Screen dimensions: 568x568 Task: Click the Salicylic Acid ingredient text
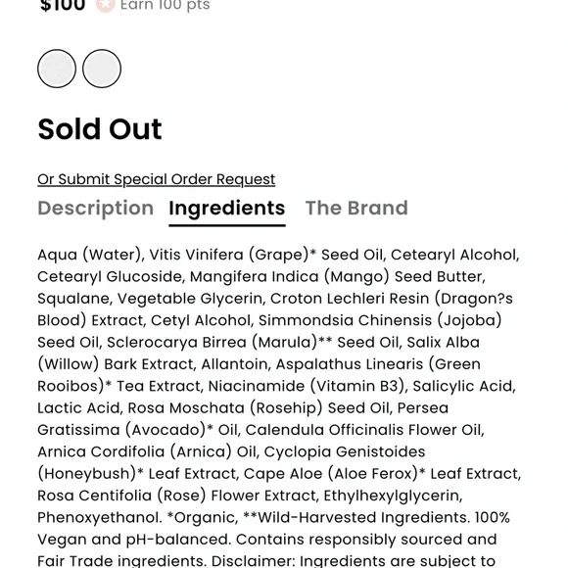tap(464, 386)
